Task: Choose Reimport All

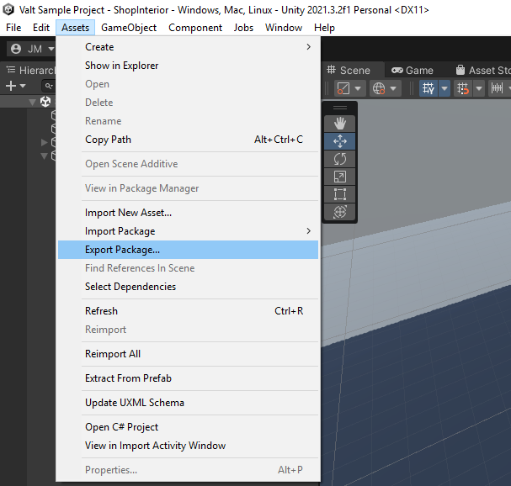Action: (188, 354)
